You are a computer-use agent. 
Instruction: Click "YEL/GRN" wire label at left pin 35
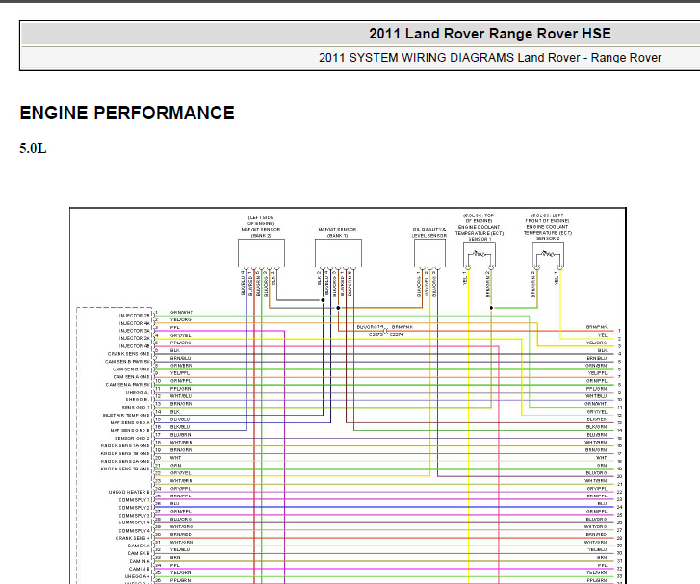point(181,572)
